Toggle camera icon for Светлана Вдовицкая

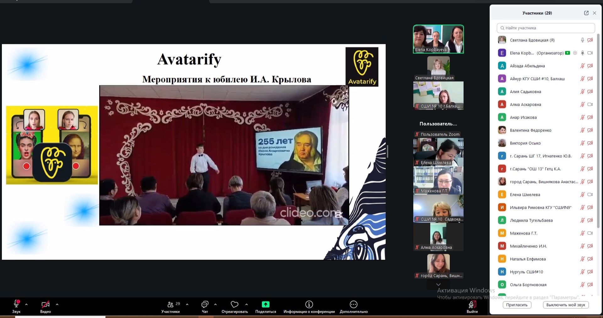[x=590, y=40]
